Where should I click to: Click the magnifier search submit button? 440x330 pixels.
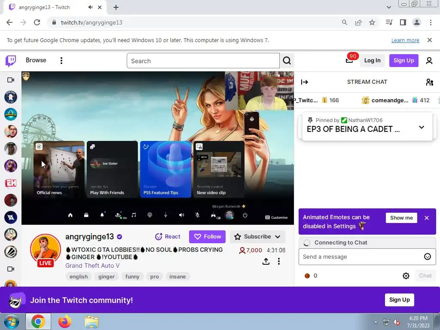[287, 61]
